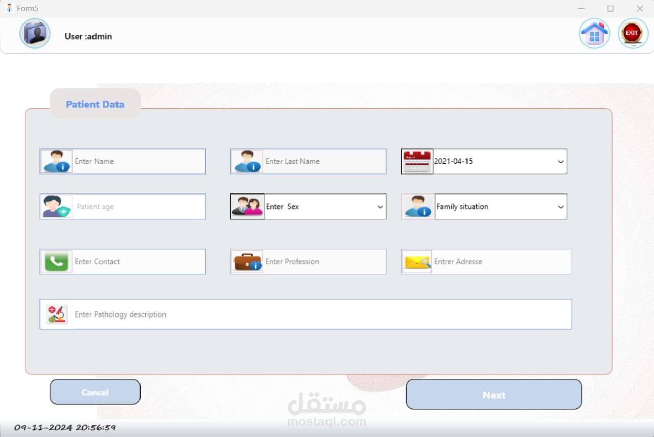Click the person icon beside Family situation

click(x=417, y=206)
